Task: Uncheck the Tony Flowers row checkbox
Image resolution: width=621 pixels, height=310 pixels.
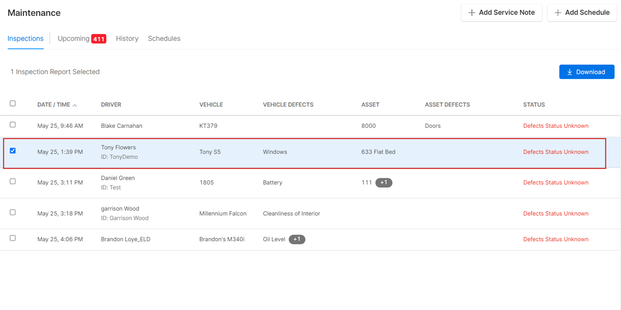Action: (x=13, y=151)
